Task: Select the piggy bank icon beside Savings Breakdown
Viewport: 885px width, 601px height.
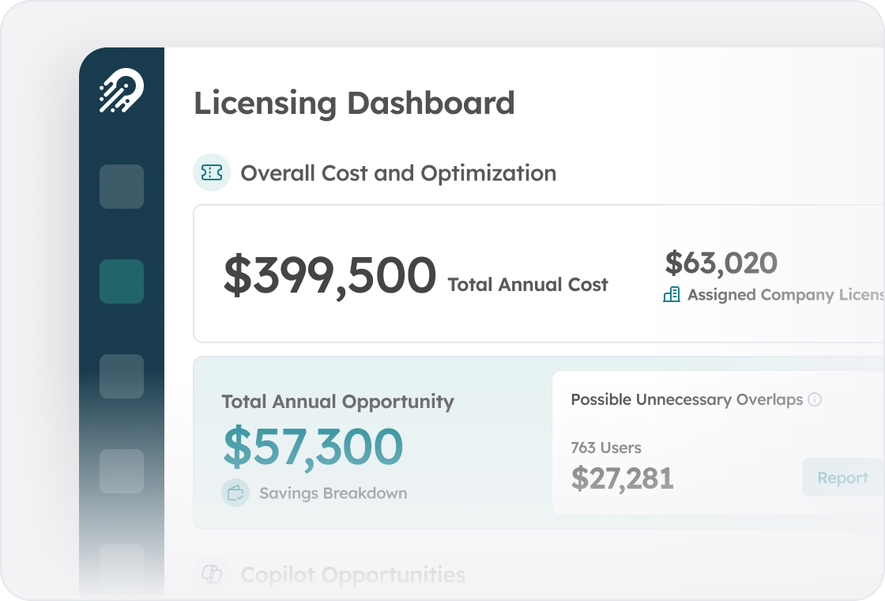Action: pos(235,492)
